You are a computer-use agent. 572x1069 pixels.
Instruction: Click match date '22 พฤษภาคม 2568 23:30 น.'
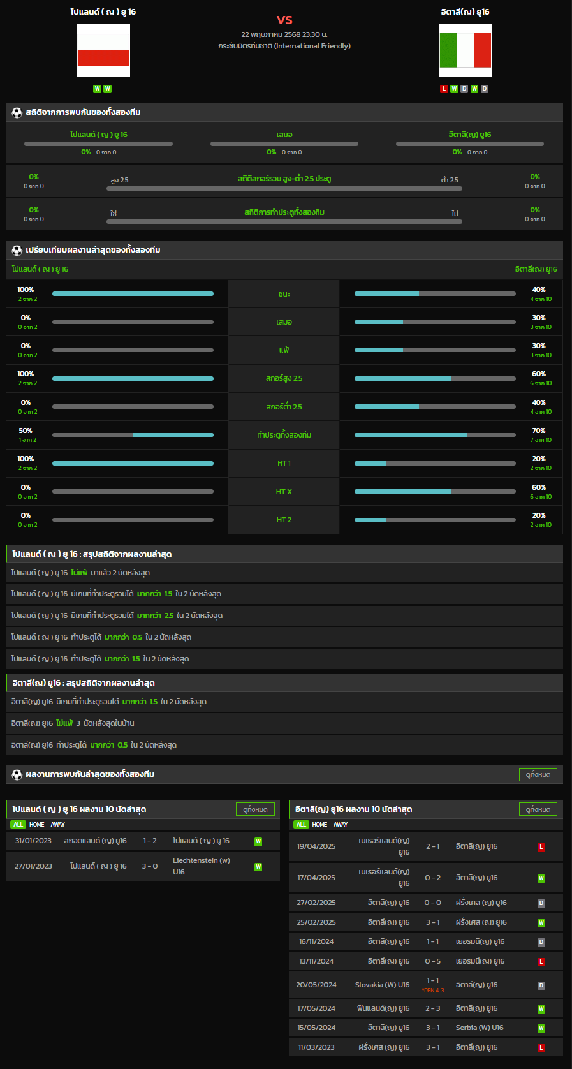click(x=284, y=34)
